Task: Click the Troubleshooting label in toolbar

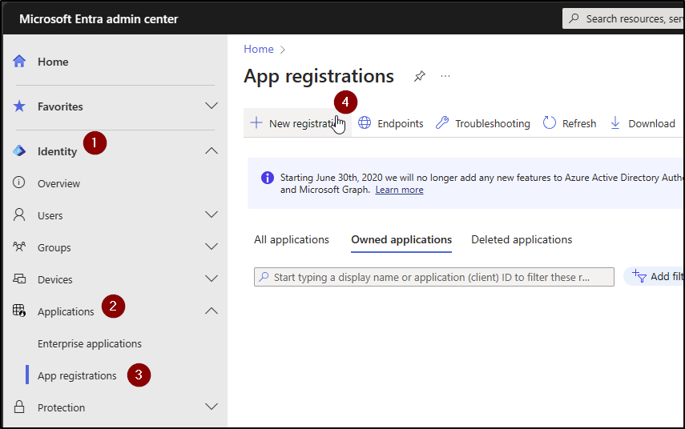Action: (x=493, y=123)
